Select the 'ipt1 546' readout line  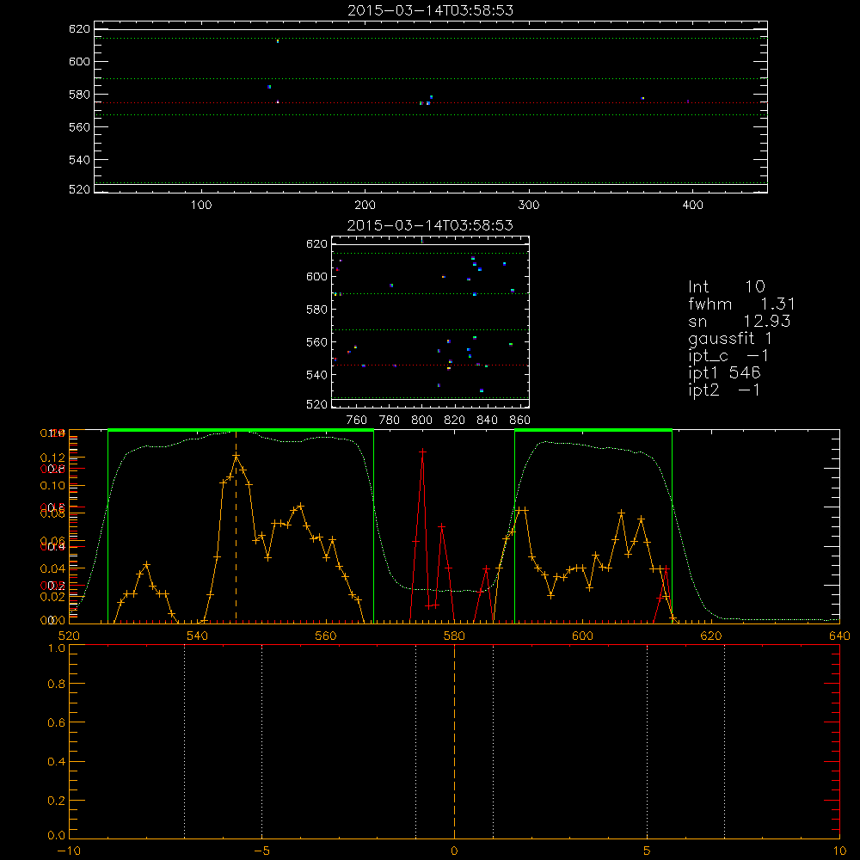click(724, 373)
